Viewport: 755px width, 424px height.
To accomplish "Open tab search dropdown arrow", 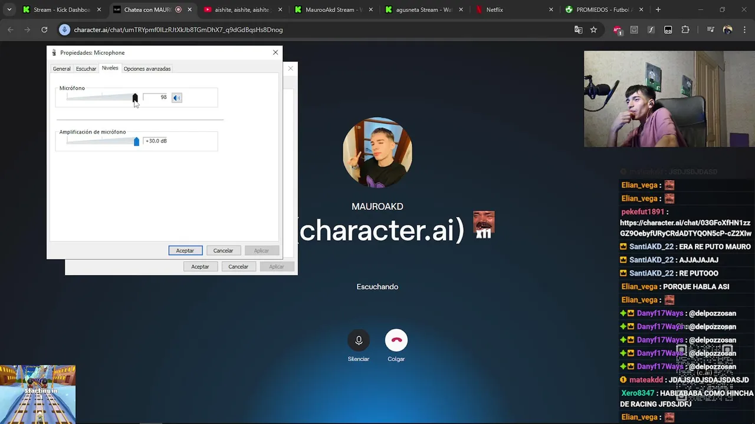I will coord(9,9).
